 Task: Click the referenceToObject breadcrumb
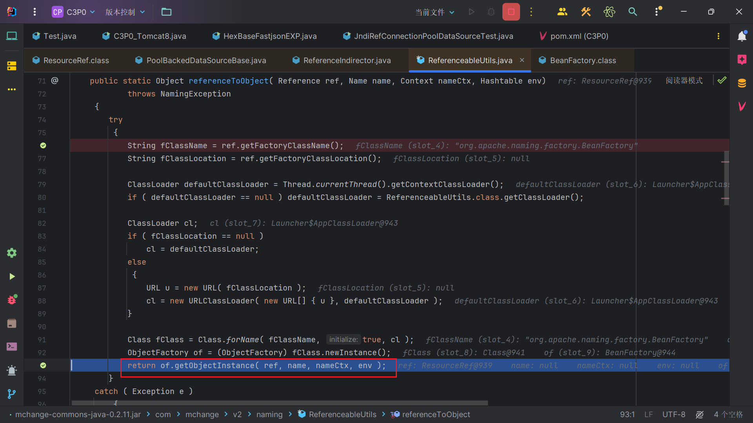coord(431,414)
